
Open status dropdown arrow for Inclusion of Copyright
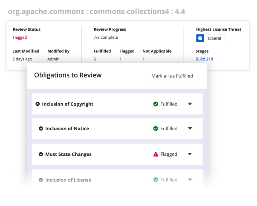[190, 104]
